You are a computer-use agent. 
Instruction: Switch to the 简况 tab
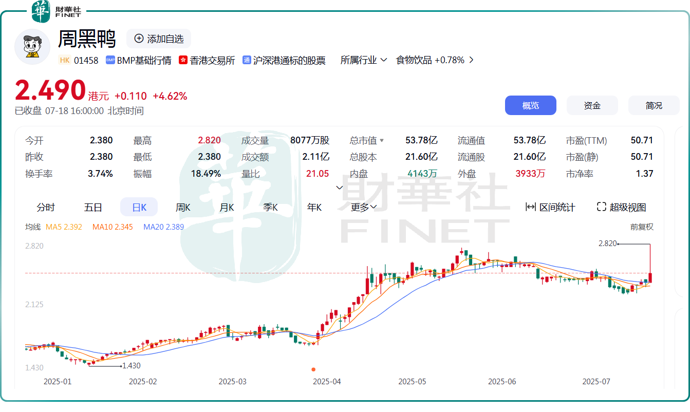[654, 105]
